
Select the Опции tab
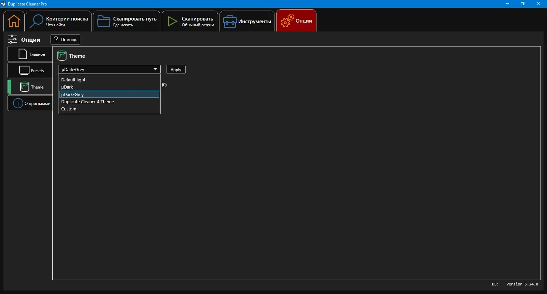coord(296,21)
